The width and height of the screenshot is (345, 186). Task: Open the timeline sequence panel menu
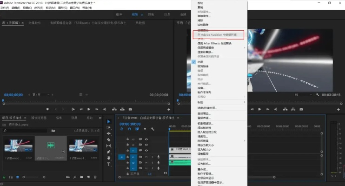(178, 118)
